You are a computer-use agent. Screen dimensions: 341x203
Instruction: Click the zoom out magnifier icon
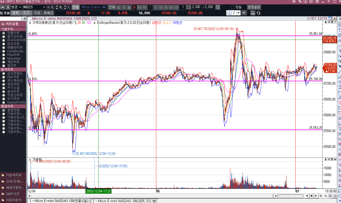(x=326, y=196)
